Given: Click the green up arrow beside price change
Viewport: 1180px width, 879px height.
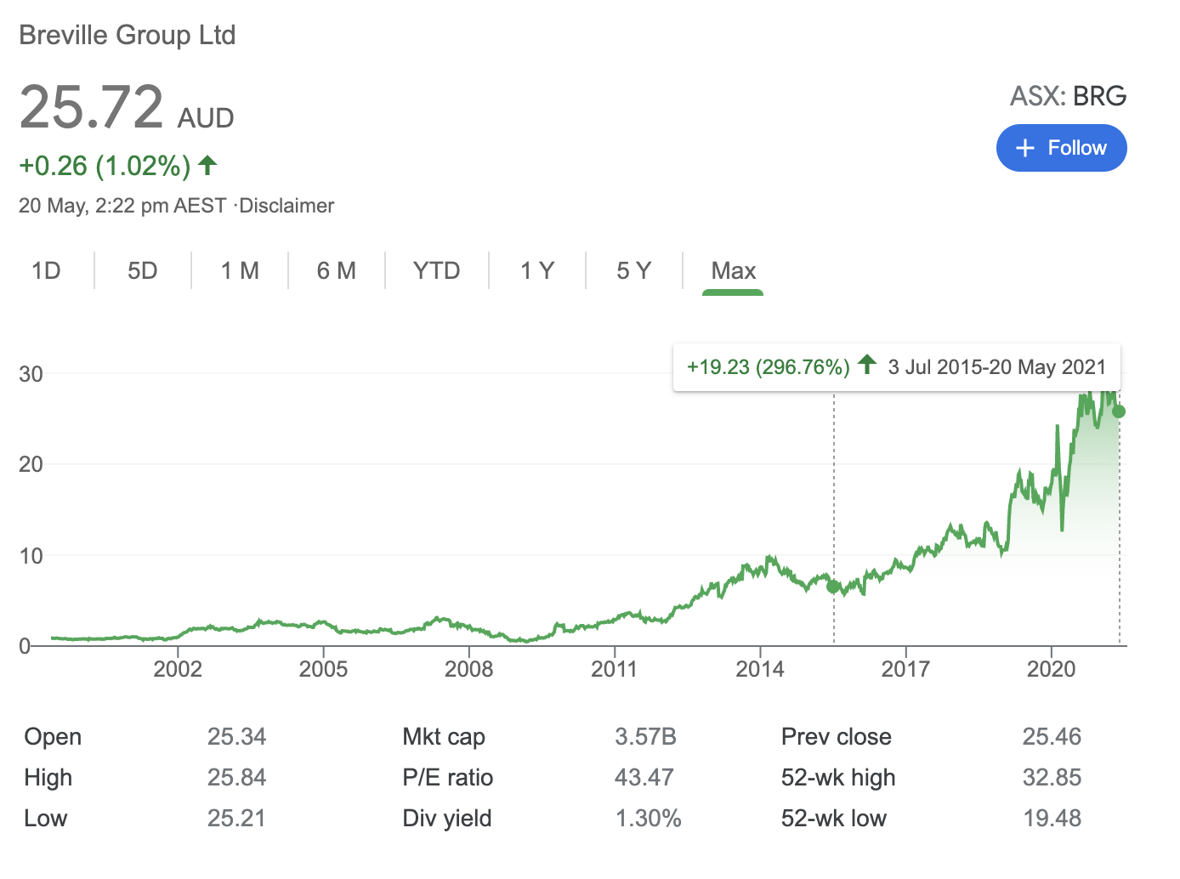Looking at the screenshot, I should pos(207,165).
